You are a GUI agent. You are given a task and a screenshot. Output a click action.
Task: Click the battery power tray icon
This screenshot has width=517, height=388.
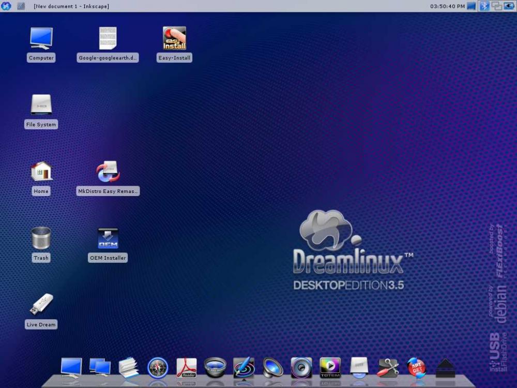click(x=509, y=6)
